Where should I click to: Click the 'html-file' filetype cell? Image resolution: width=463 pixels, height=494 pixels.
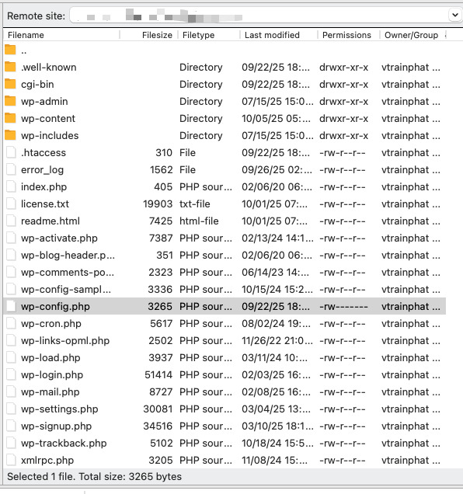pos(199,221)
